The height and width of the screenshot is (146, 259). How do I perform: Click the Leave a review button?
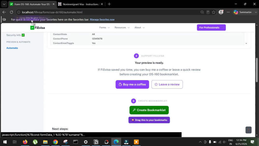coord(167,84)
